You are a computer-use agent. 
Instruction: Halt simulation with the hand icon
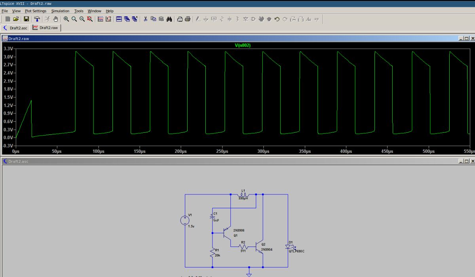point(56,19)
